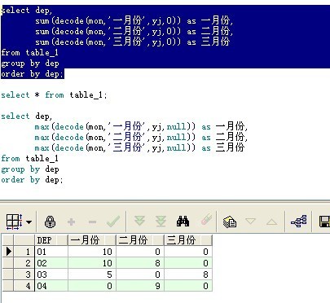Click DEP cell with value 03

tap(51, 274)
